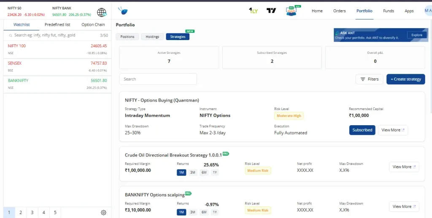Click the blue ant logo icon
432x218 pixels.
[123, 11]
